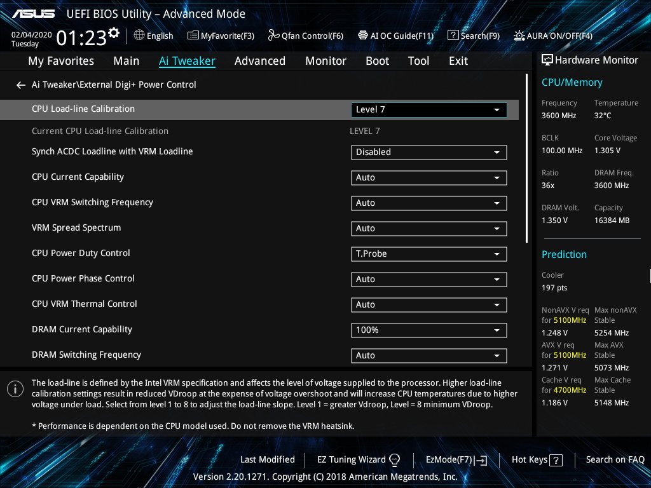Open CPU Power Duty Control dropdown
The width and height of the screenshot is (651, 488).
point(429,254)
